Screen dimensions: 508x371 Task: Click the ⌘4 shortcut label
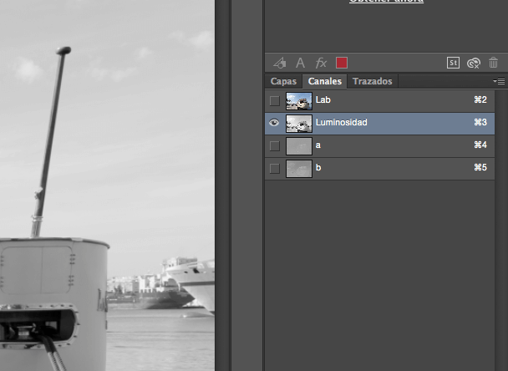coord(480,145)
